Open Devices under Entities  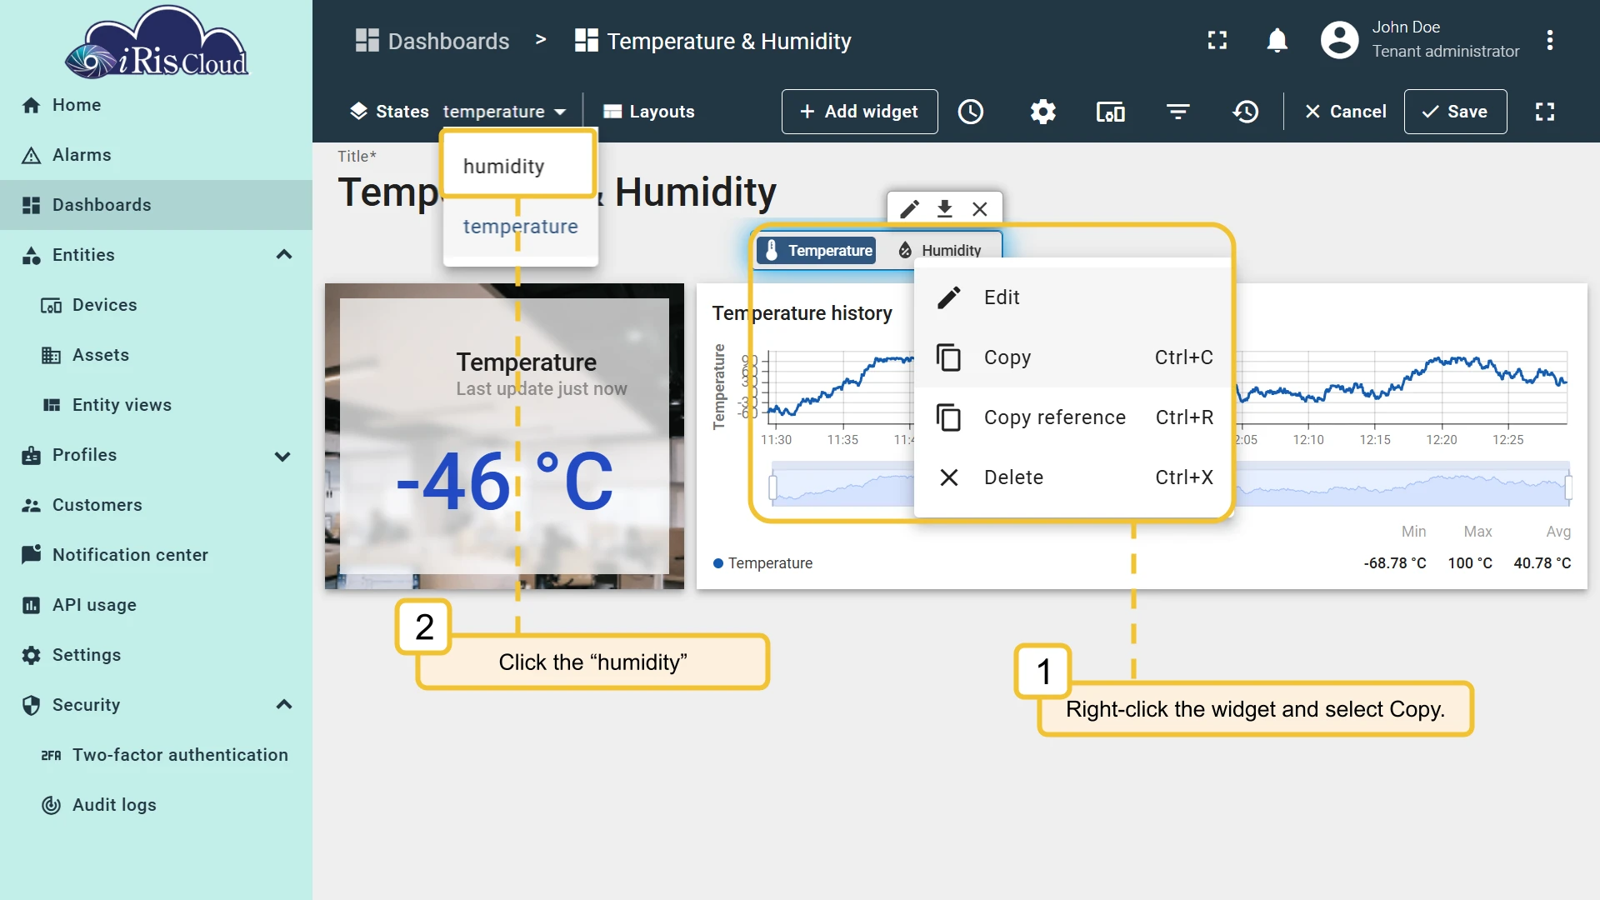point(156,305)
